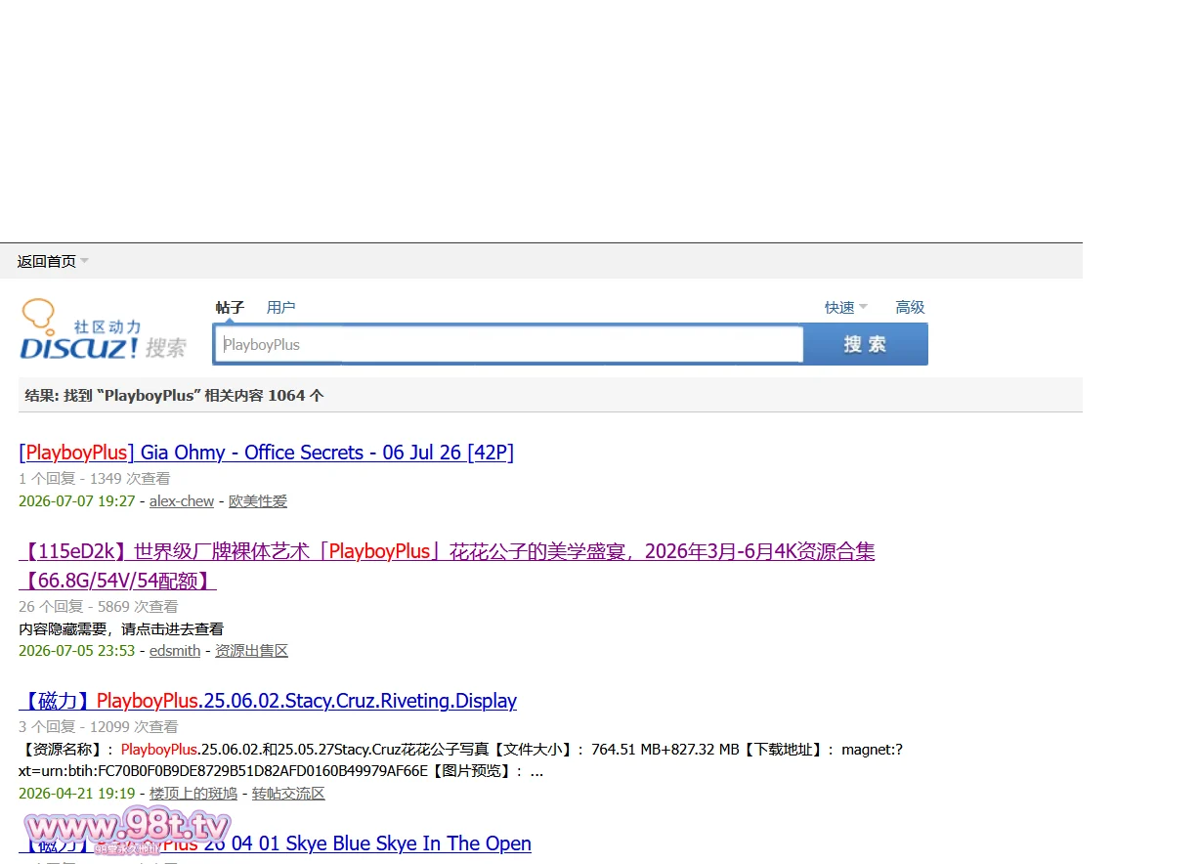The image size is (1200, 864).
Task: Focus the PlayboyPlus search input field
Action: (508, 344)
